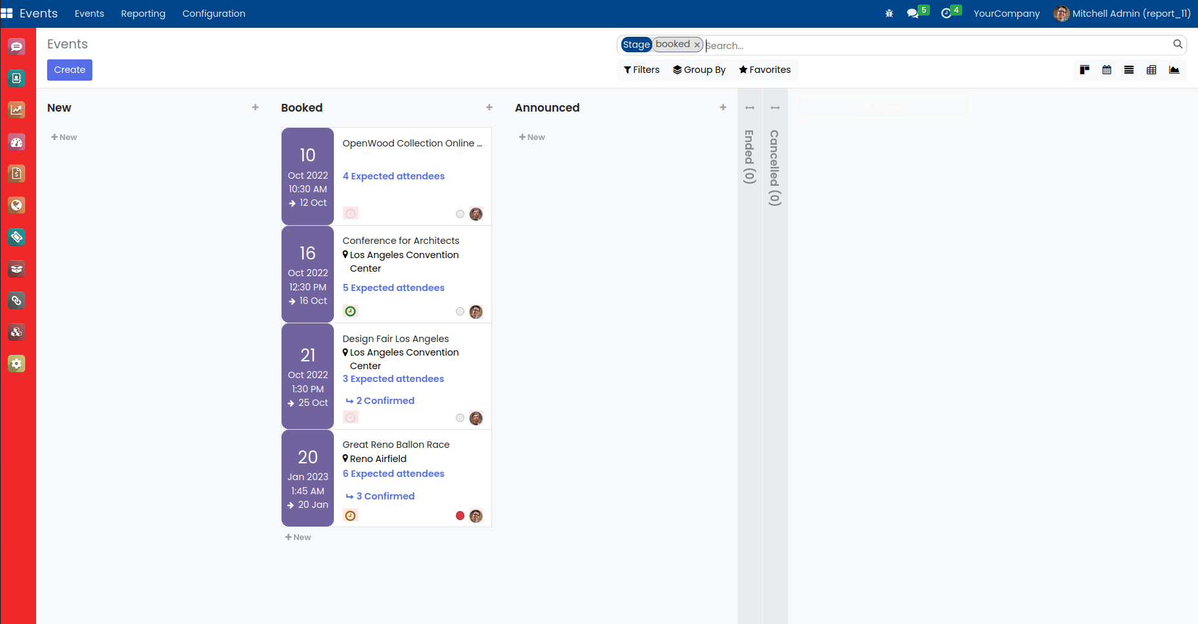The image size is (1198, 624).
Task: Click the Create button
Action: coord(70,70)
